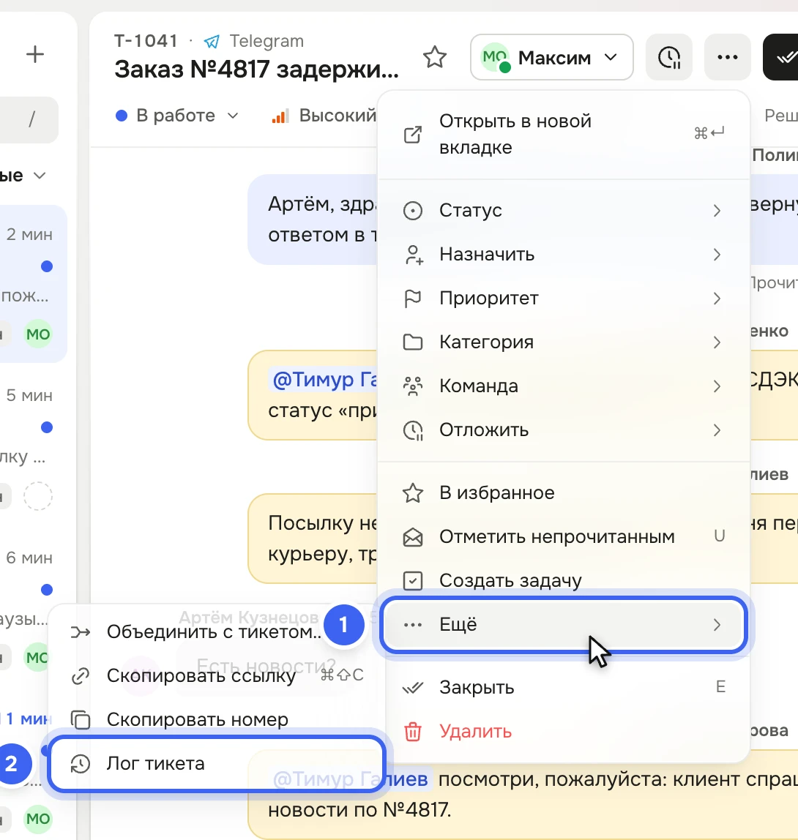Click the red Удалить option

coord(564,731)
